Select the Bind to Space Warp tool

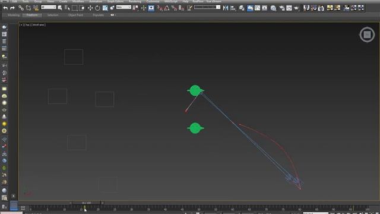click(x=36, y=8)
